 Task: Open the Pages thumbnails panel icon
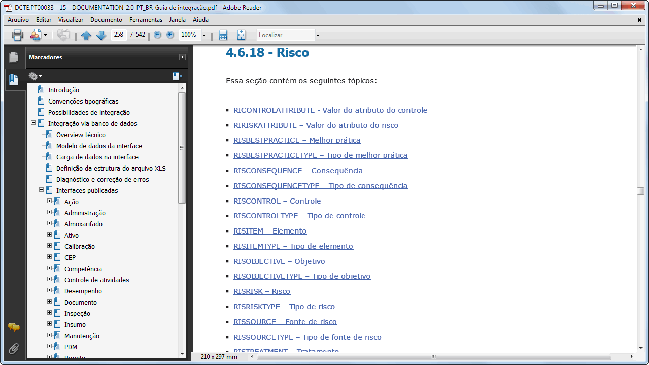tap(14, 57)
